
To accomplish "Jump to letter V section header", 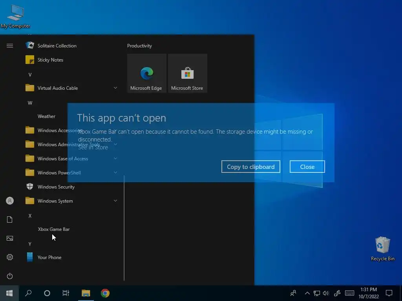I will (x=30, y=75).
